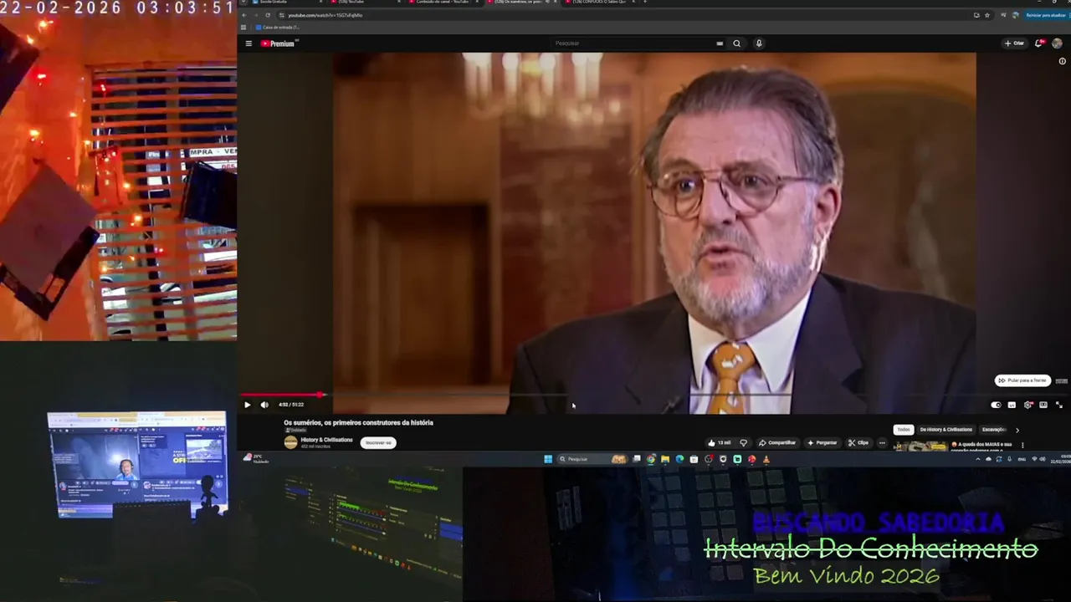Open File Explorer from the taskbar
The height and width of the screenshot is (602, 1071).
pos(665,459)
